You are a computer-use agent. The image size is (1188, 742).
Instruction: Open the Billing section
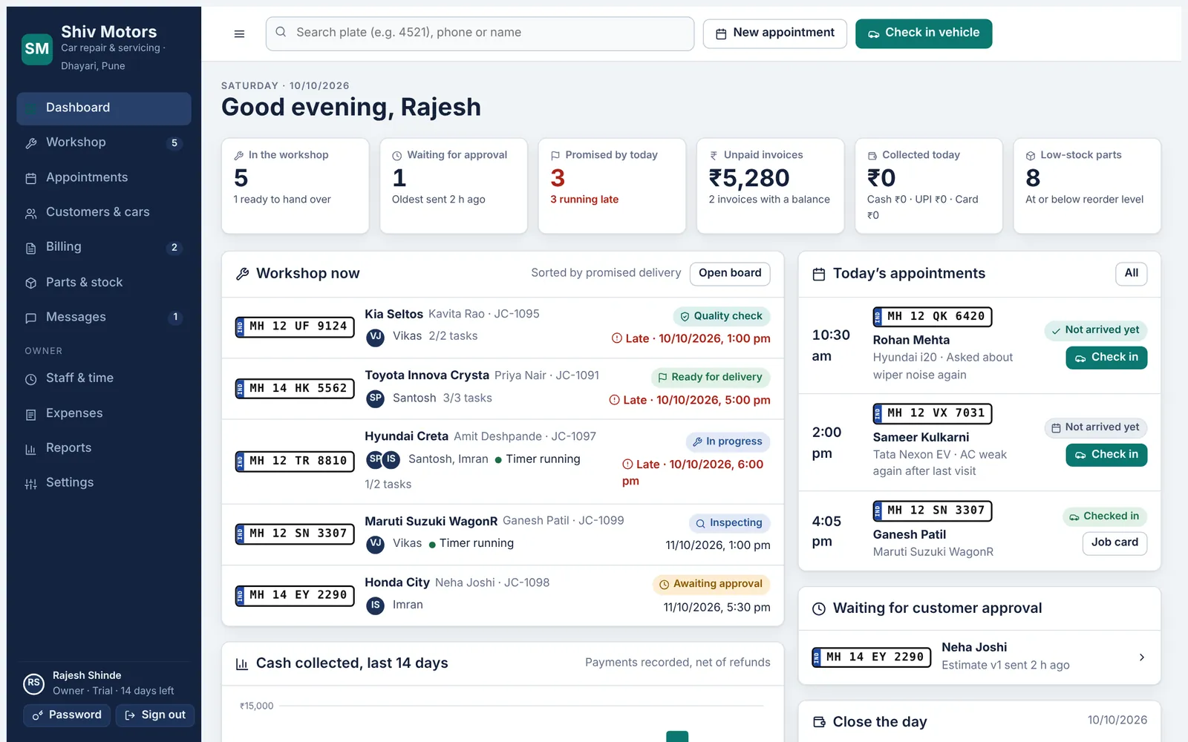[104, 247]
